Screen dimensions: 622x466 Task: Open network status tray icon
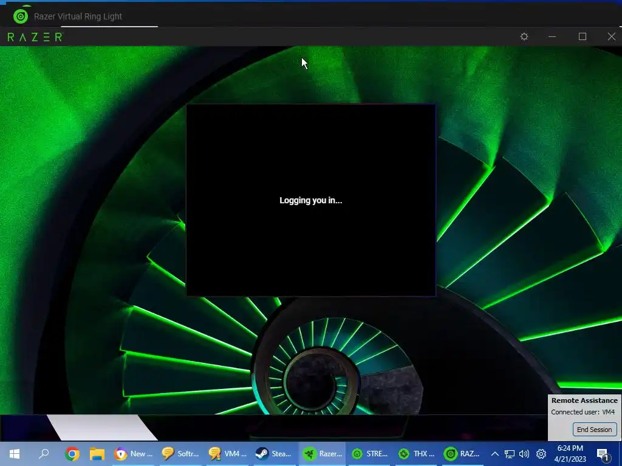pos(510,454)
